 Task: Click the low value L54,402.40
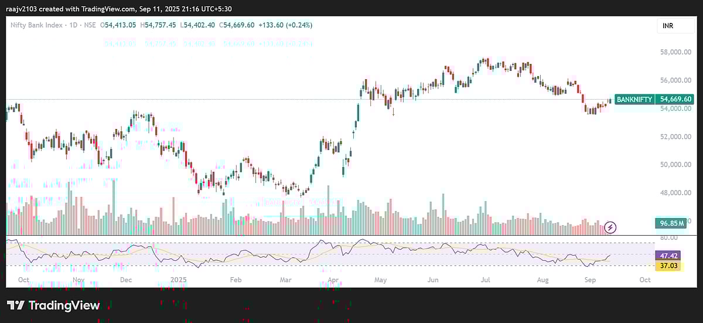pyautogui.click(x=198, y=25)
